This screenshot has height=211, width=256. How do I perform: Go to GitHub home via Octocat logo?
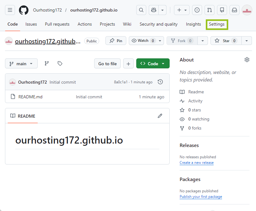tap(24, 10)
